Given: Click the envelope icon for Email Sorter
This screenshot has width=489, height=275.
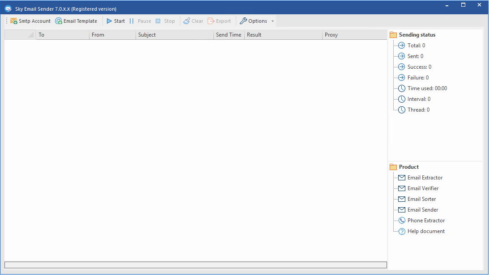Looking at the screenshot, I should click(402, 199).
